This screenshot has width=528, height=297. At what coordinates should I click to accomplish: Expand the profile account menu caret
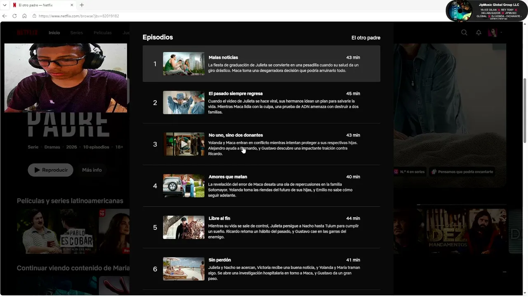pyautogui.click(x=501, y=33)
